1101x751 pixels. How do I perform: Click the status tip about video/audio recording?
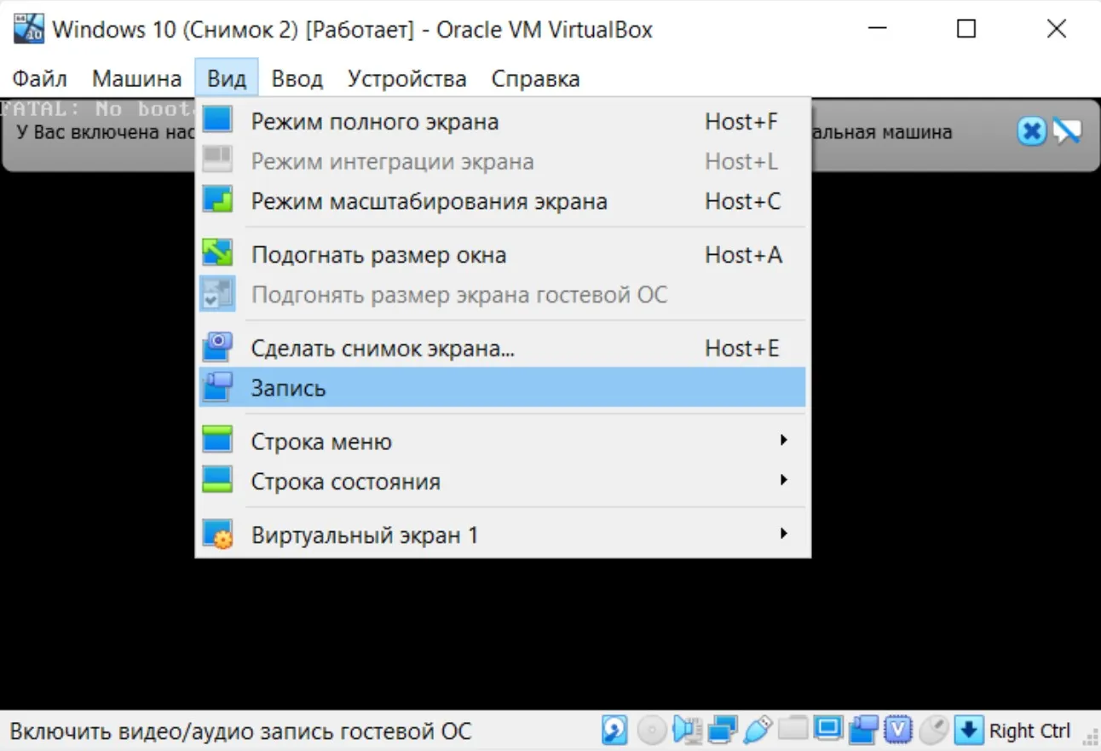[240, 731]
